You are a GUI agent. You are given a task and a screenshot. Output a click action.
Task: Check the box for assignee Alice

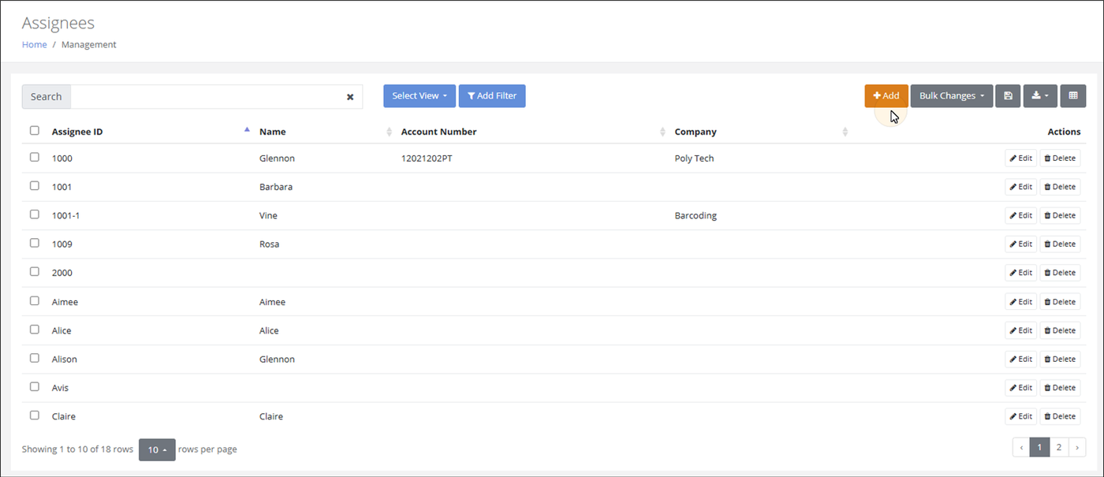(35, 330)
